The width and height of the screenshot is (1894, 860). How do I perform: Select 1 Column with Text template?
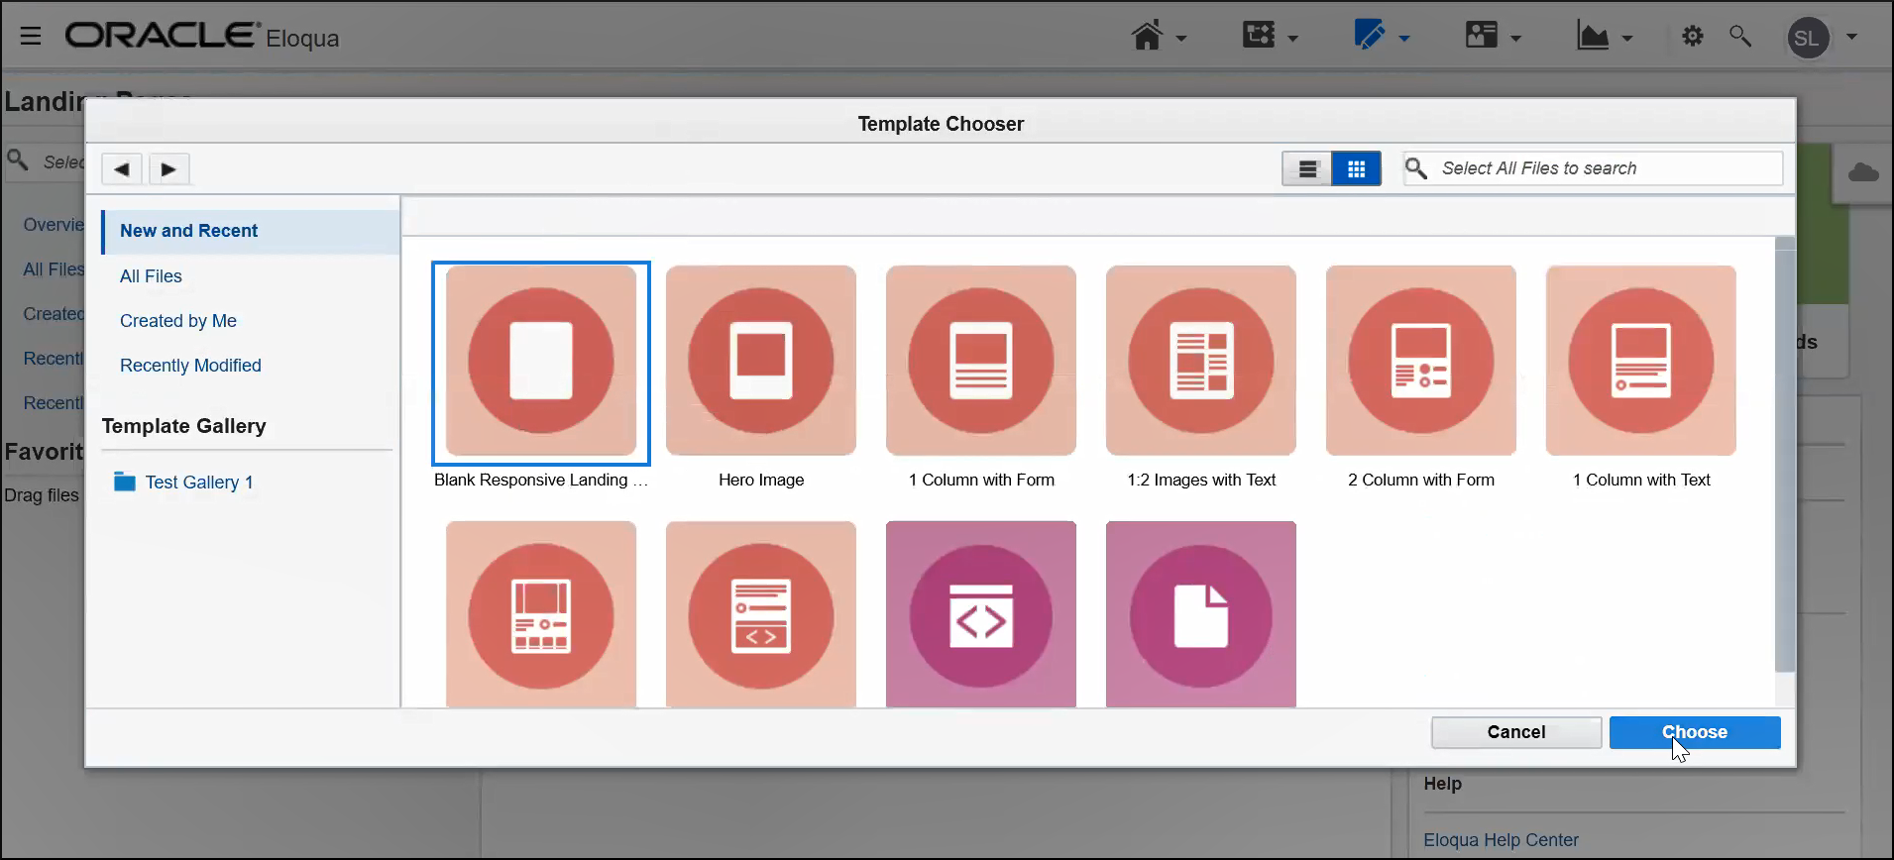tap(1641, 362)
